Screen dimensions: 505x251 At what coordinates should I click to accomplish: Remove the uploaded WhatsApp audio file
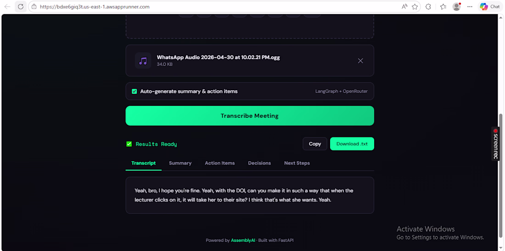360,61
